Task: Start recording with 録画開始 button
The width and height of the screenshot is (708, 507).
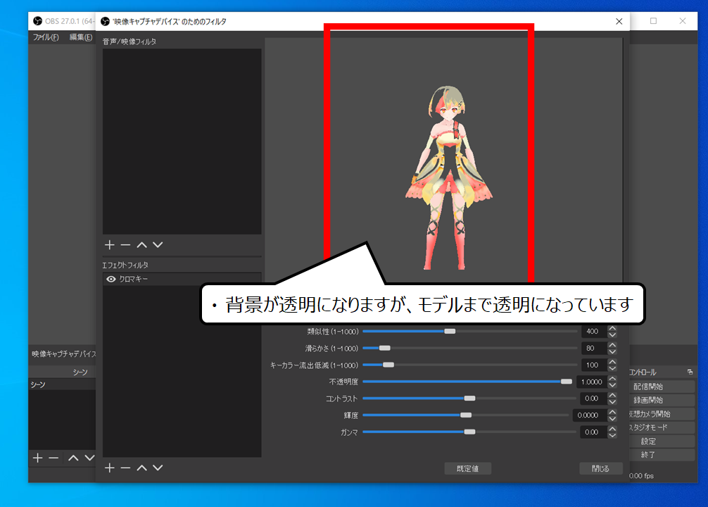Action: point(662,401)
